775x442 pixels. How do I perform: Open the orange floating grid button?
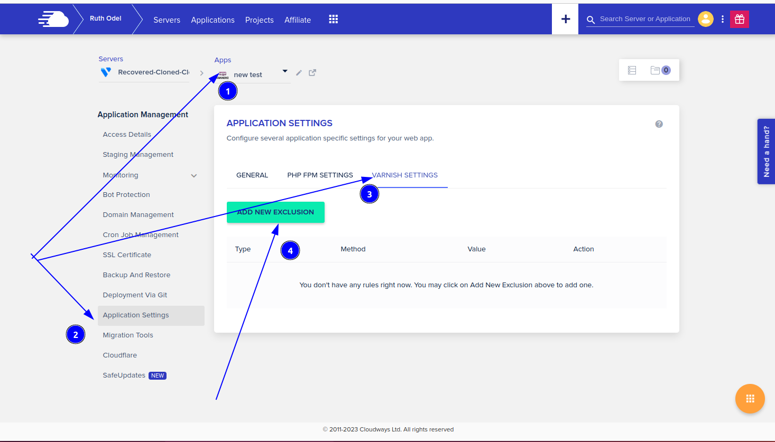point(750,399)
